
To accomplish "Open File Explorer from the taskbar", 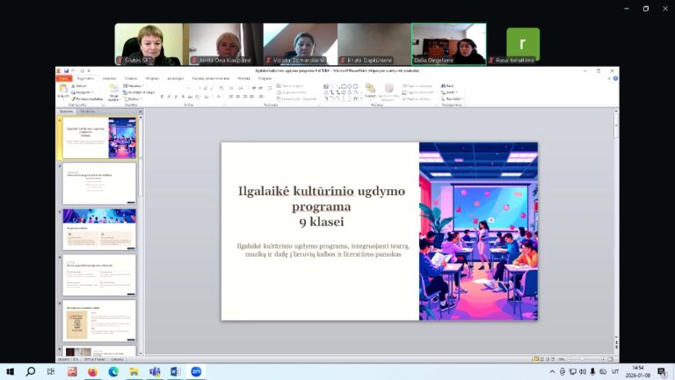I will tap(134, 371).
